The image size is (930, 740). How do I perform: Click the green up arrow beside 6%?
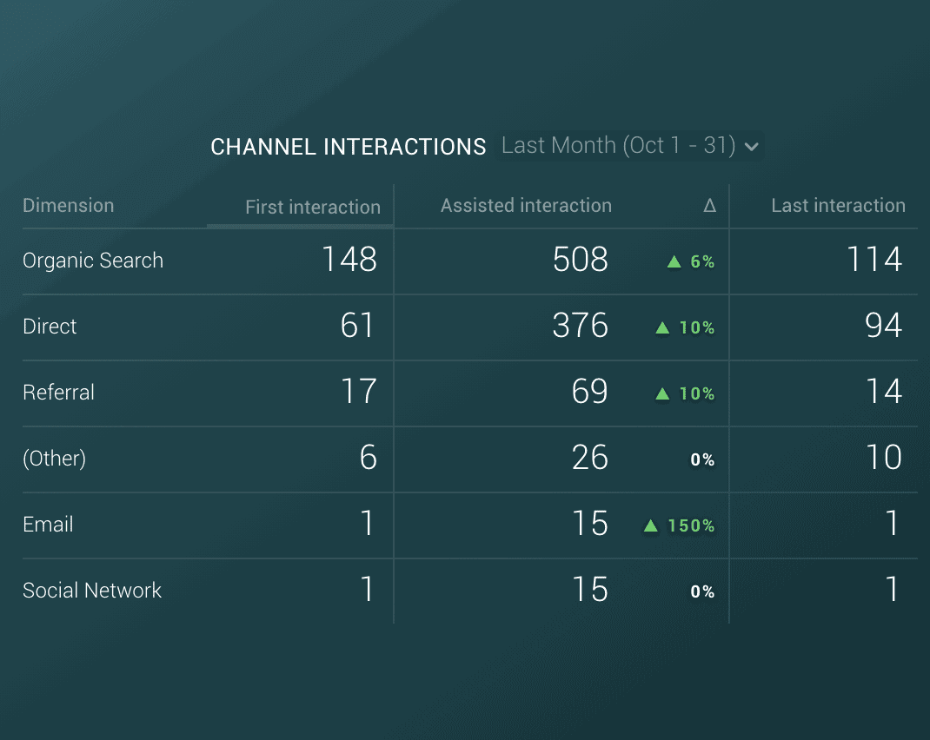pyautogui.click(x=674, y=261)
